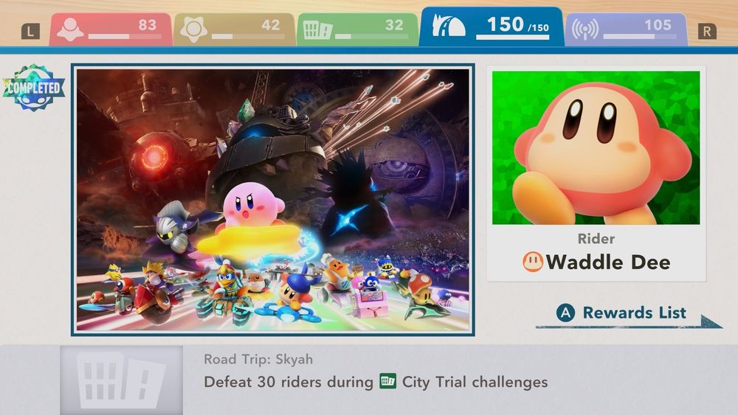Open the purple online tab showing 105

coord(626,29)
